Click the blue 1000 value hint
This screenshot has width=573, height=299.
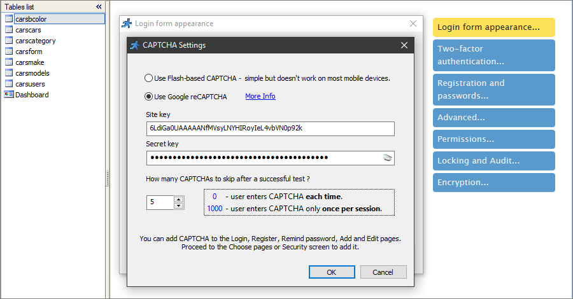(x=215, y=209)
